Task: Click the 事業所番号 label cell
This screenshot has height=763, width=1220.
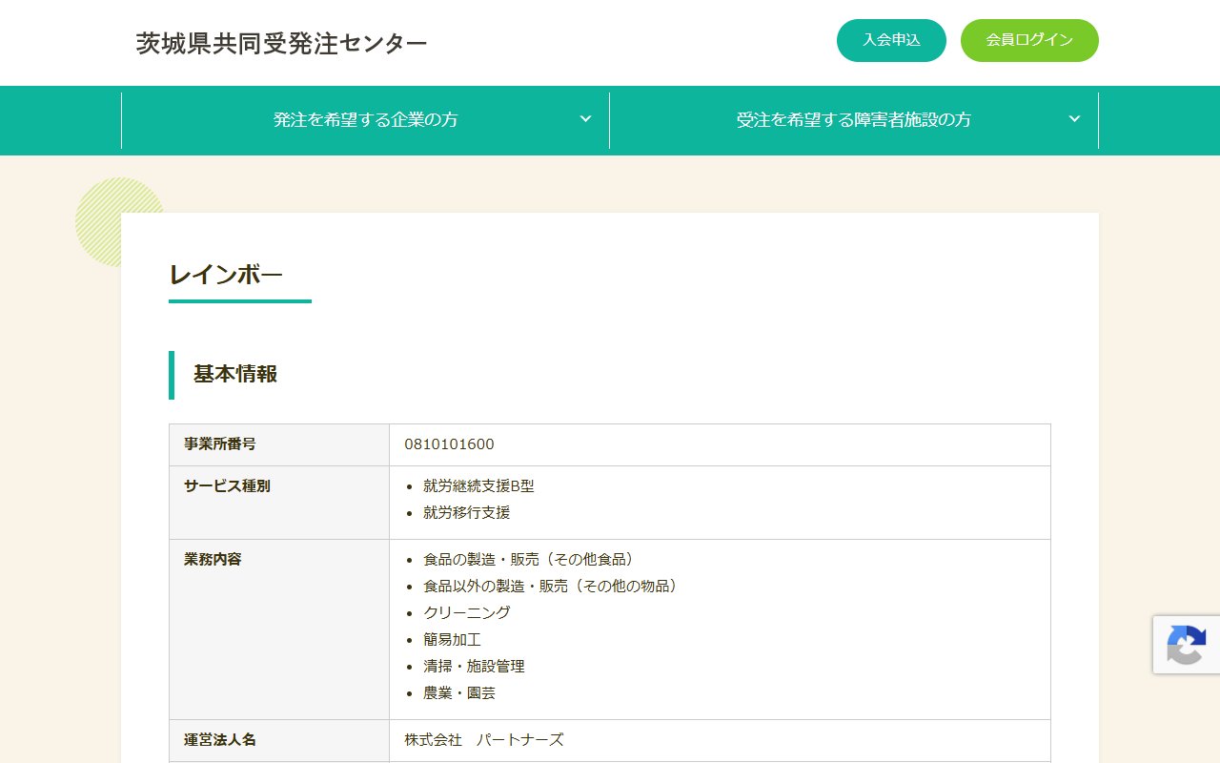Action: pyautogui.click(x=279, y=444)
